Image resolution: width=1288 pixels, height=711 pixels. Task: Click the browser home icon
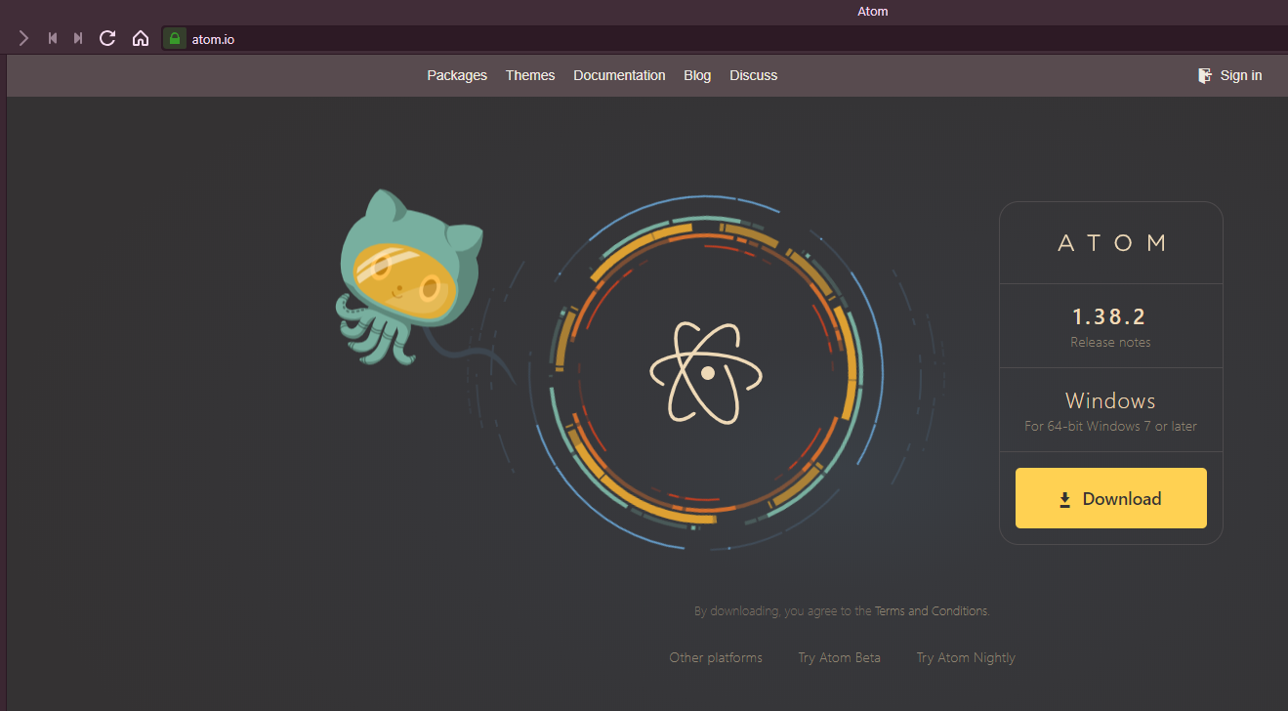(141, 38)
